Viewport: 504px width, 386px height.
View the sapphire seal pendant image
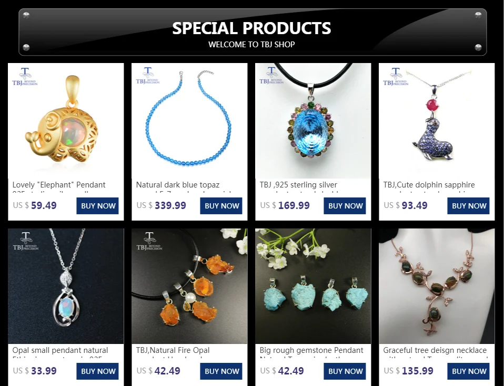[437, 121]
